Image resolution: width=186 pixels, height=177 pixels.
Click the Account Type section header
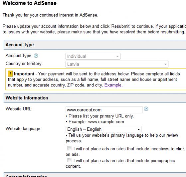pyautogui.click(x=95, y=45)
